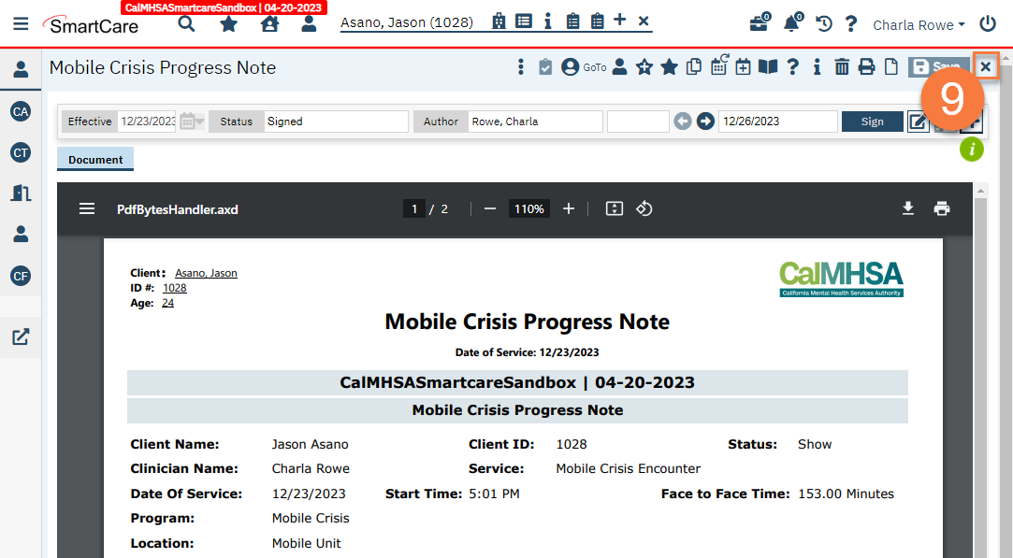
Task: Open the info icon in the note toolbar
Action: [x=818, y=66]
